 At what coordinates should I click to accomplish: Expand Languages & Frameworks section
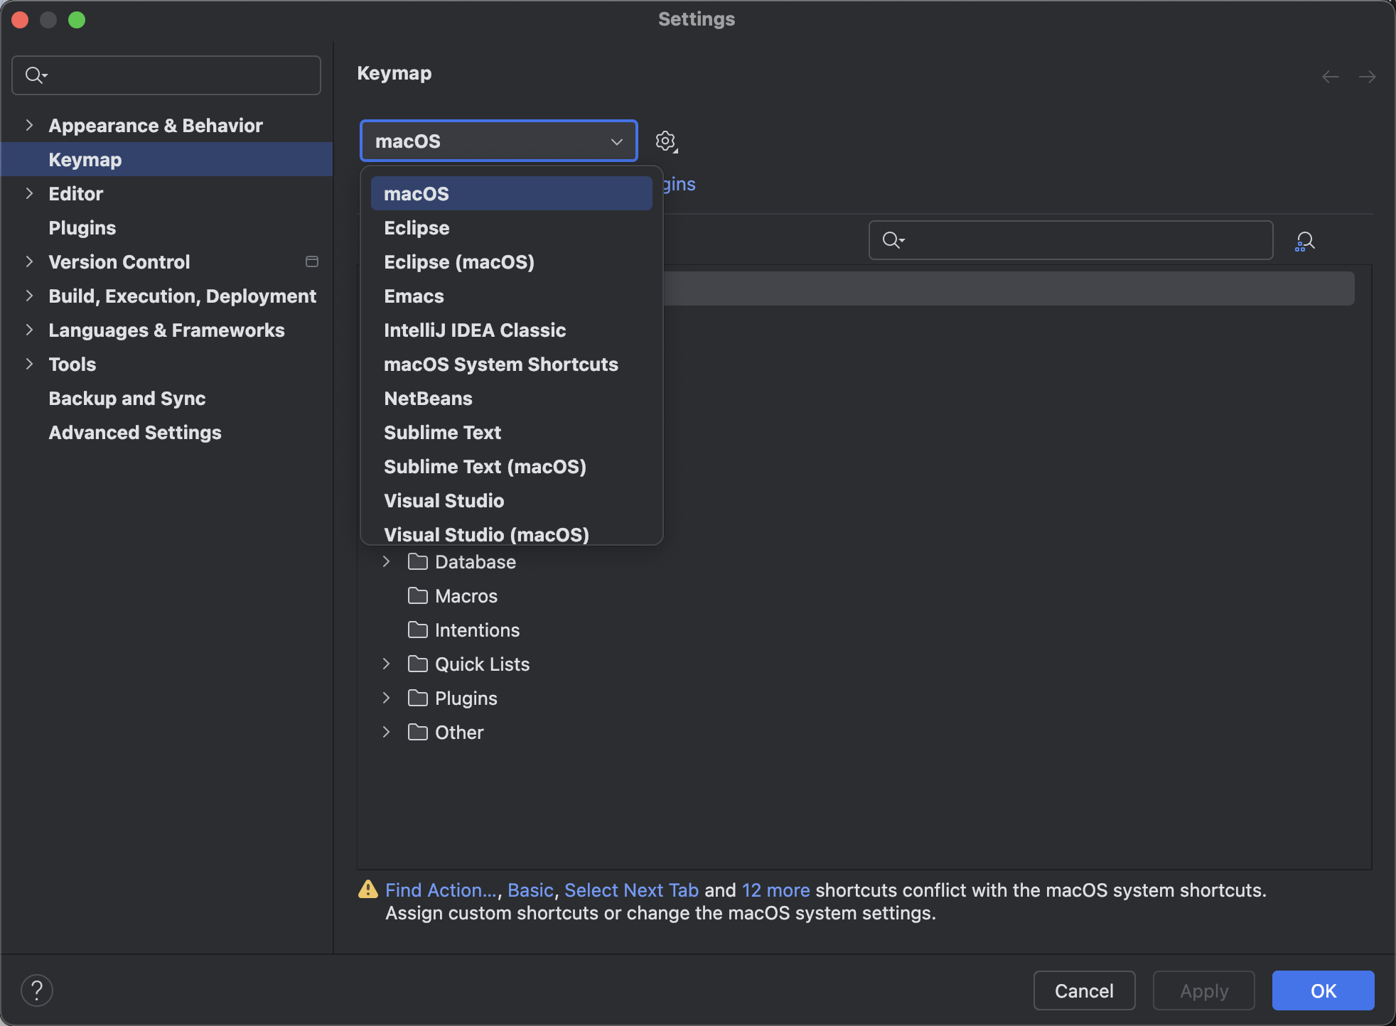click(29, 330)
